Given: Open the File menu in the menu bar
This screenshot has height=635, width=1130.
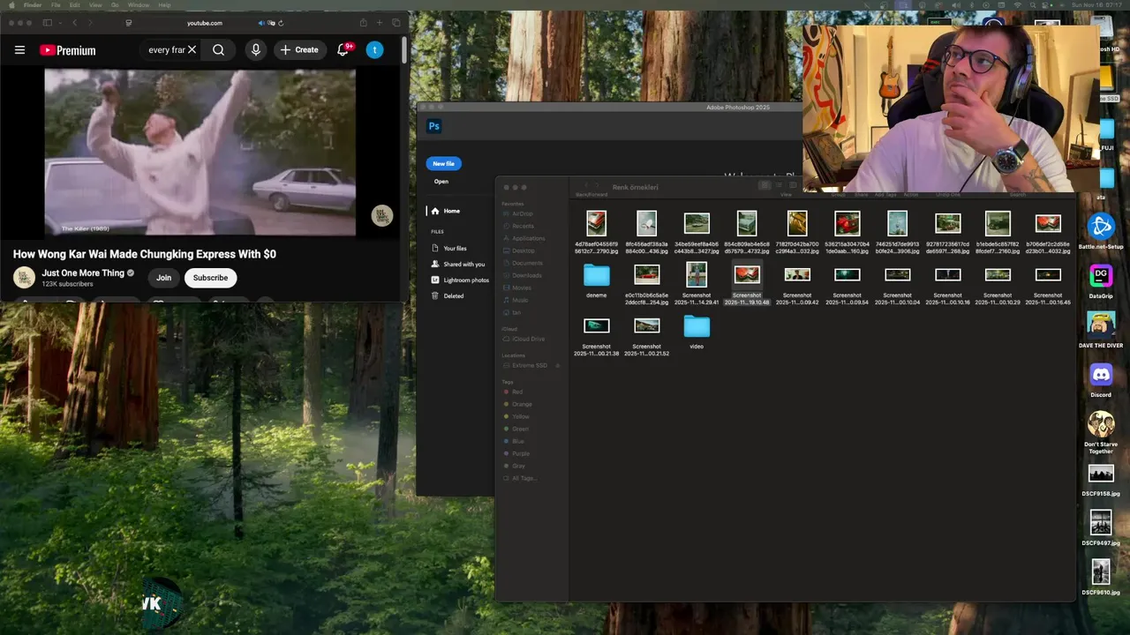Looking at the screenshot, I should (x=56, y=5).
